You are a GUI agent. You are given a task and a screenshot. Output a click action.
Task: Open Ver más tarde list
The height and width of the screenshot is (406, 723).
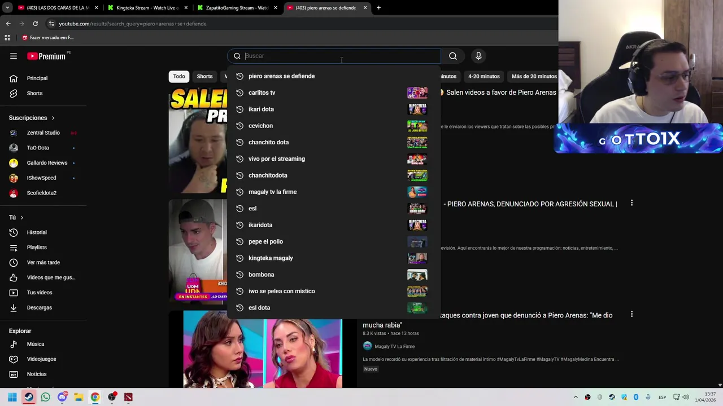43,262
